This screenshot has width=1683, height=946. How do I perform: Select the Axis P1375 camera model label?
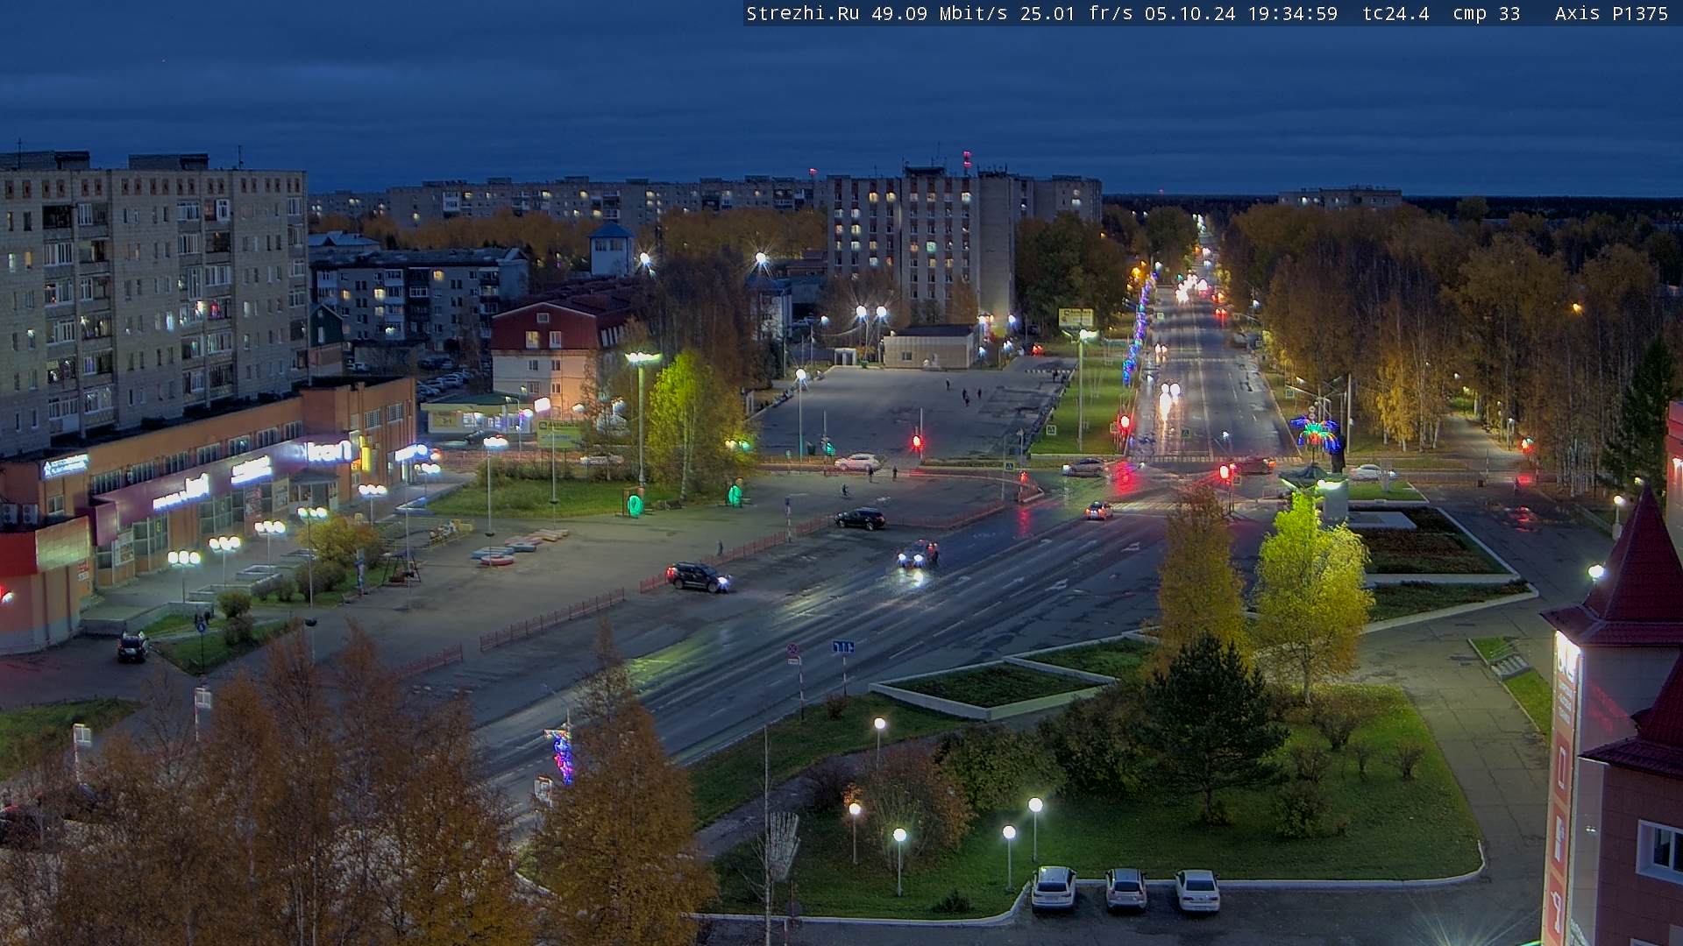(1612, 13)
